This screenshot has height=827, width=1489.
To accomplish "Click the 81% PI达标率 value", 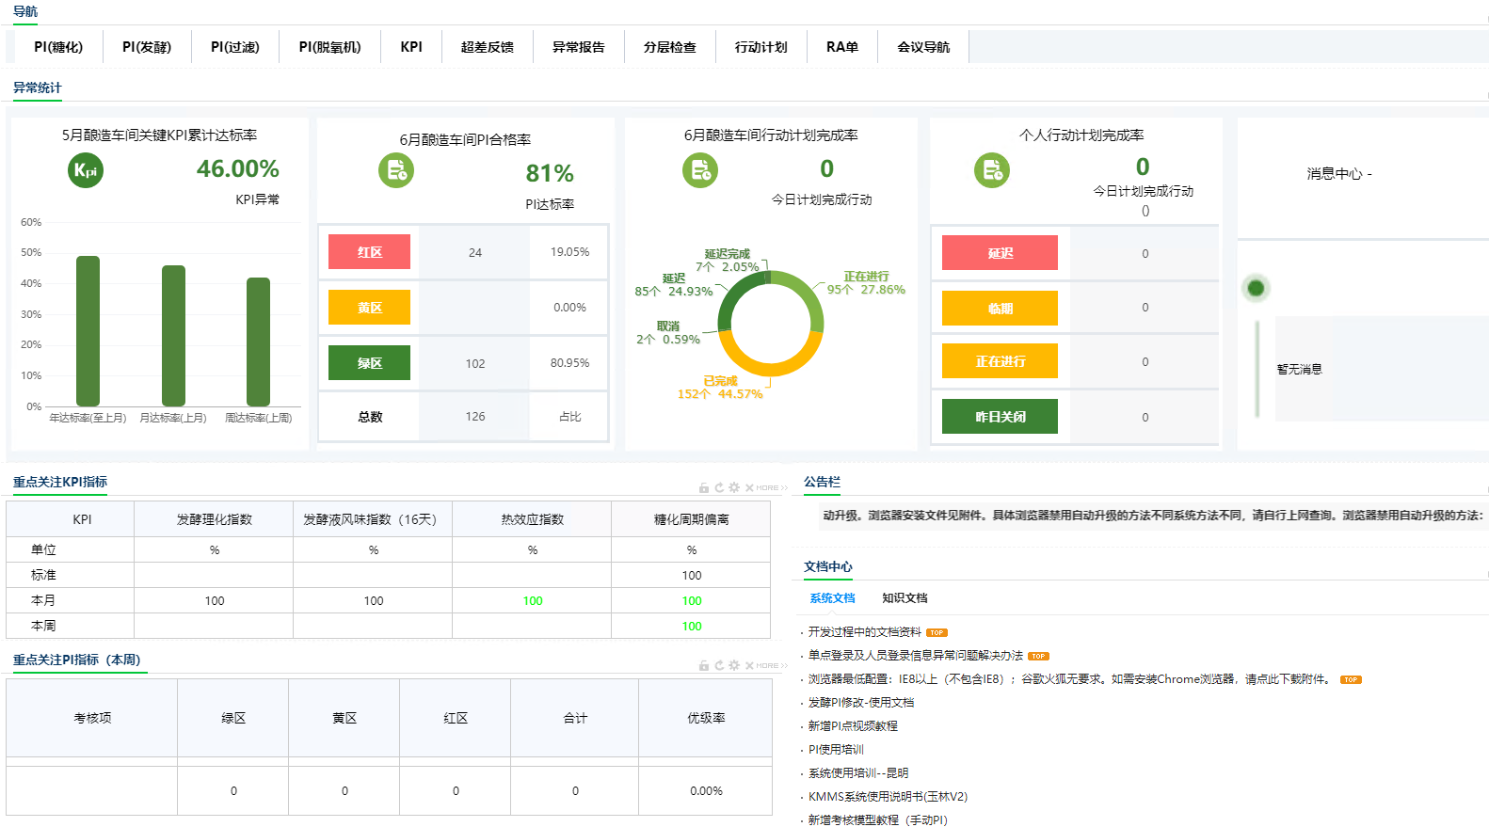I will click(550, 174).
